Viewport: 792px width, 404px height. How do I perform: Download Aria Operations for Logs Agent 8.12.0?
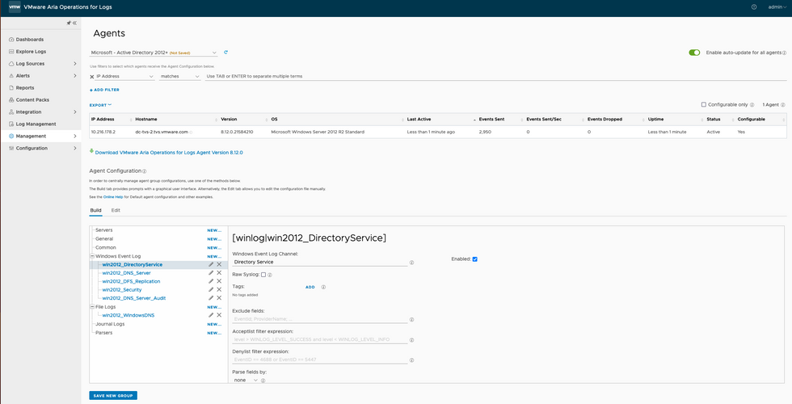(x=169, y=152)
